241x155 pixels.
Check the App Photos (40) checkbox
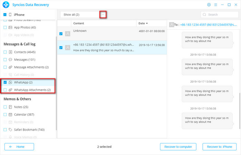(x=5, y=27)
